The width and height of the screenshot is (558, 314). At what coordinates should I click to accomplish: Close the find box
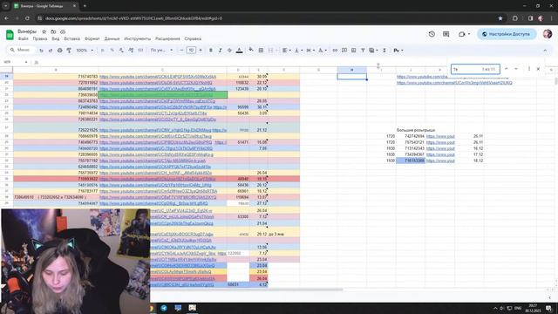pyautogui.click(x=538, y=69)
